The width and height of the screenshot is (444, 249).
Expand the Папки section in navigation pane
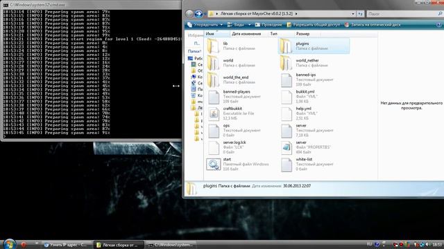[195, 51]
